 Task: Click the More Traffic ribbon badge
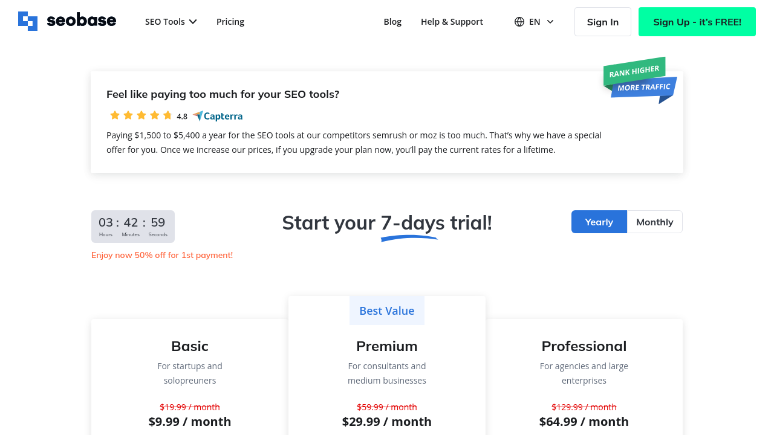(644, 88)
